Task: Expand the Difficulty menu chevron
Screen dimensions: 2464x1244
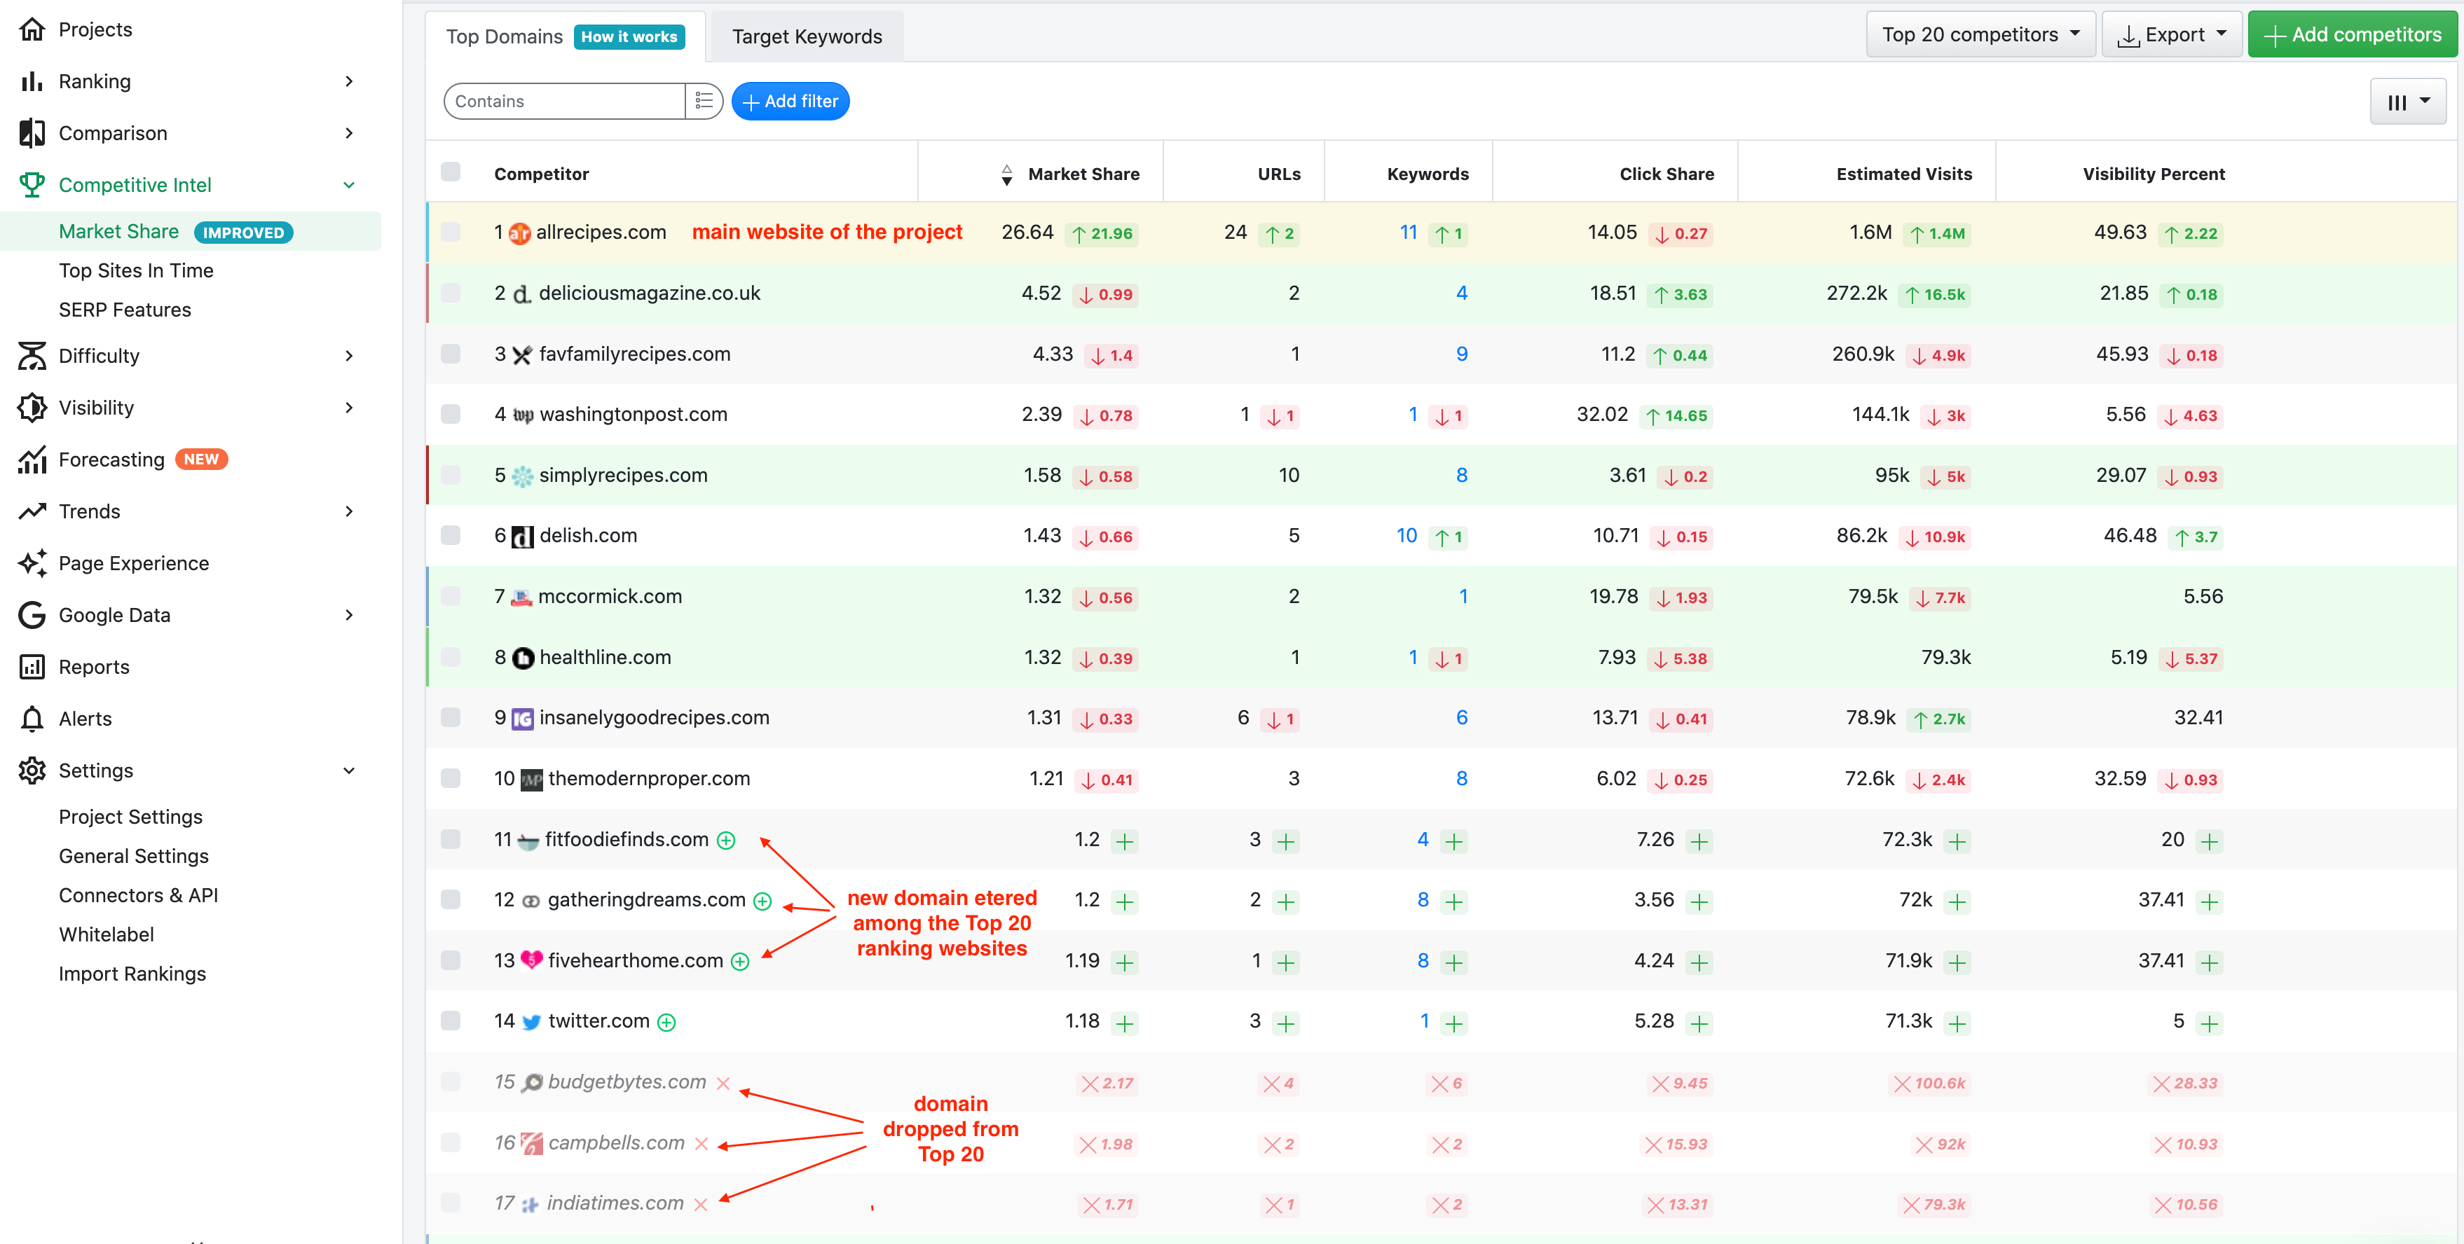Action: (349, 356)
